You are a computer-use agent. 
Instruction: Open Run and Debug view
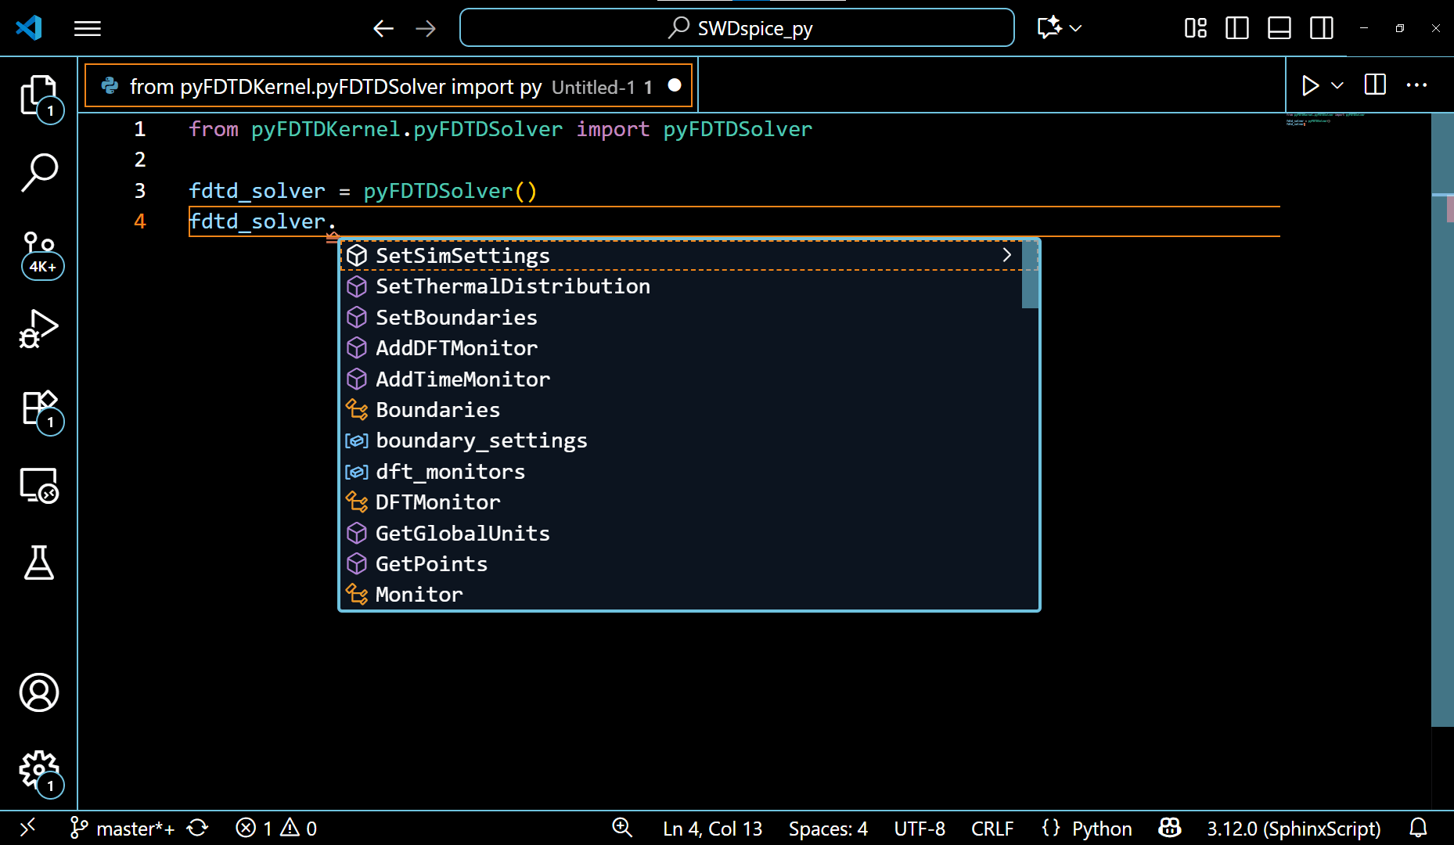point(38,329)
